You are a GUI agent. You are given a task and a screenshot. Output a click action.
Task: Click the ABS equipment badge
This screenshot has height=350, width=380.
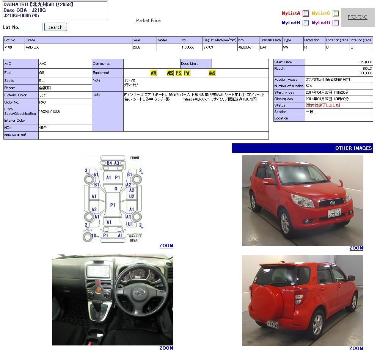pyautogui.click(x=170, y=73)
